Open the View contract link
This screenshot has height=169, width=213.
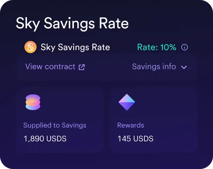click(x=50, y=67)
